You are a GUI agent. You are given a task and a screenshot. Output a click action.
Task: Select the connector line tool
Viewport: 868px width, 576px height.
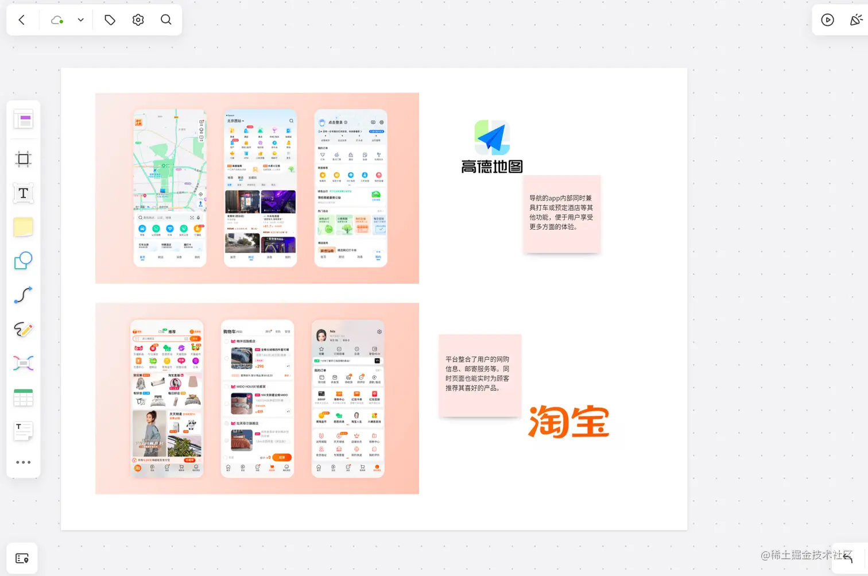click(x=24, y=295)
